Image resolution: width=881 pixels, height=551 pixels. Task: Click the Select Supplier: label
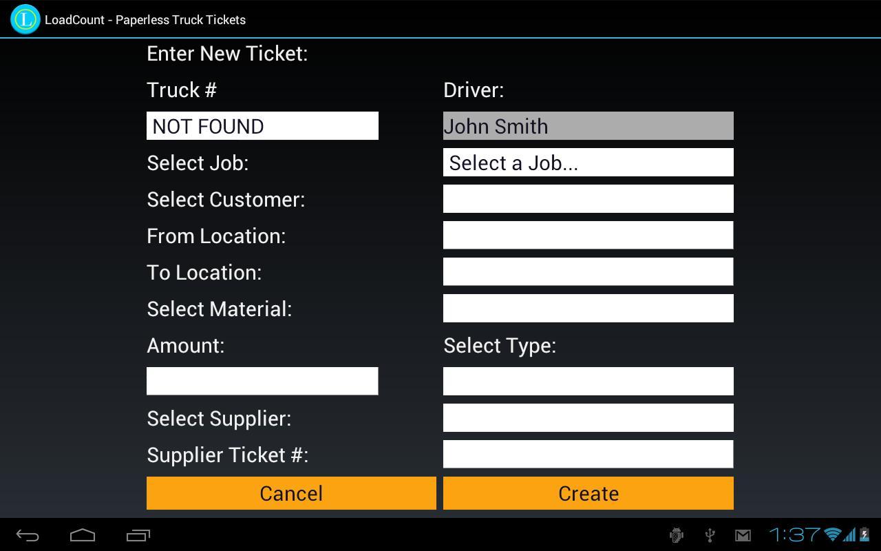pyautogui.click(x=219, y=419)
